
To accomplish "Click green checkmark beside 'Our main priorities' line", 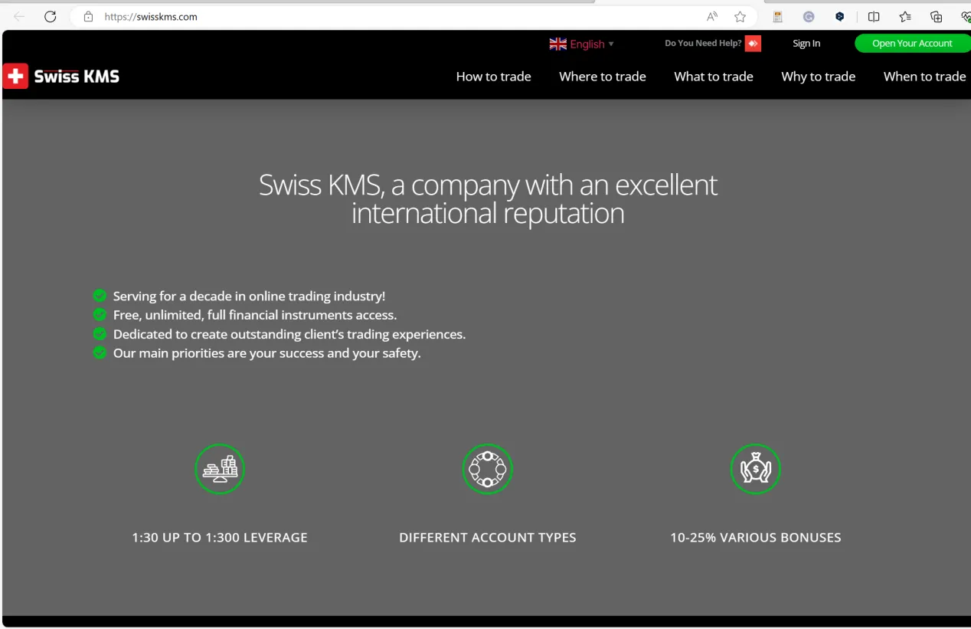I will point(100,353).
